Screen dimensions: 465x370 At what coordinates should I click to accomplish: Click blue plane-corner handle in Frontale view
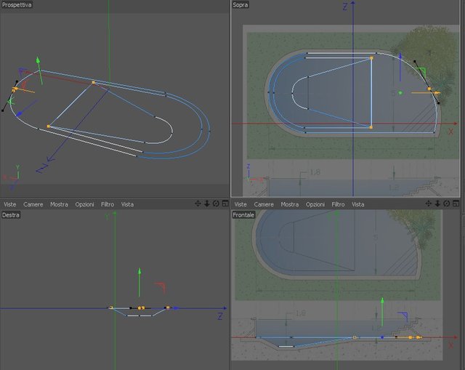403,317
